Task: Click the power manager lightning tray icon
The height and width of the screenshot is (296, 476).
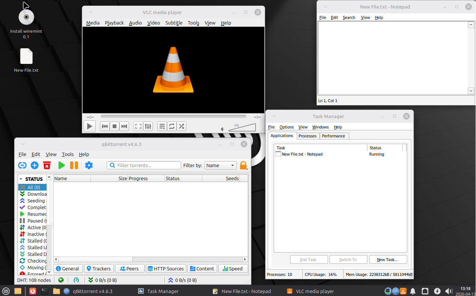Action: point(437,291)
